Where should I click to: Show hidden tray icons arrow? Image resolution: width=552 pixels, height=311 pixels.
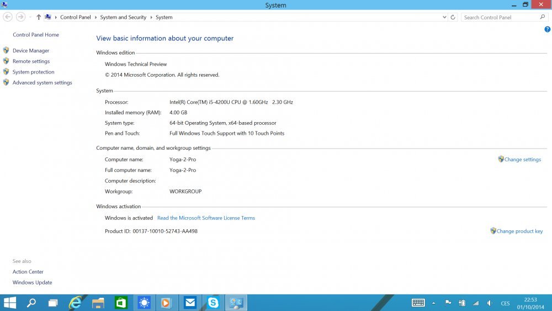[x=434, y=303]
